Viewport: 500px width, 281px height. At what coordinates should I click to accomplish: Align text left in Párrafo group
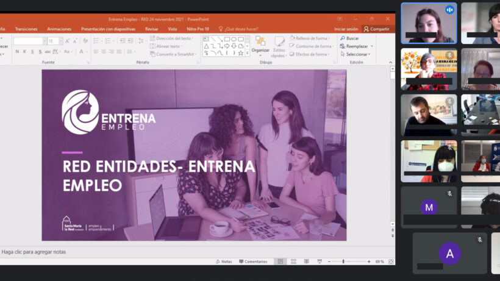coord(96,51)
